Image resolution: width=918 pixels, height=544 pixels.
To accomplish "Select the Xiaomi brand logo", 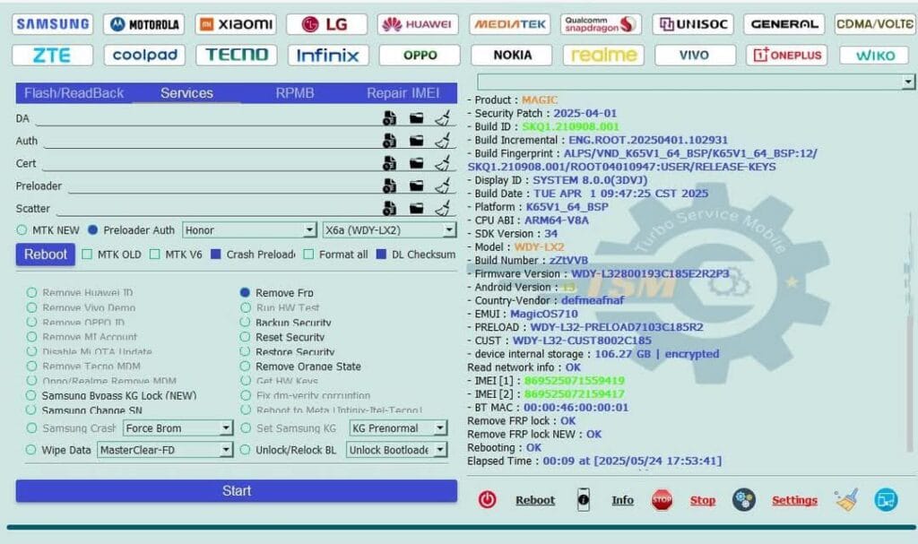I will pos(236,24).
